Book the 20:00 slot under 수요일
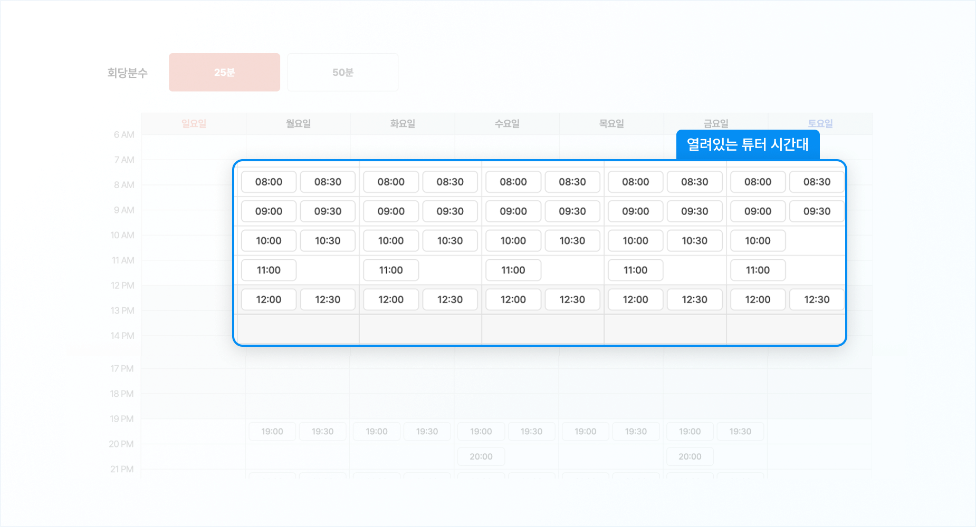This screenshot has width=976, height=527. pos(481,456)
